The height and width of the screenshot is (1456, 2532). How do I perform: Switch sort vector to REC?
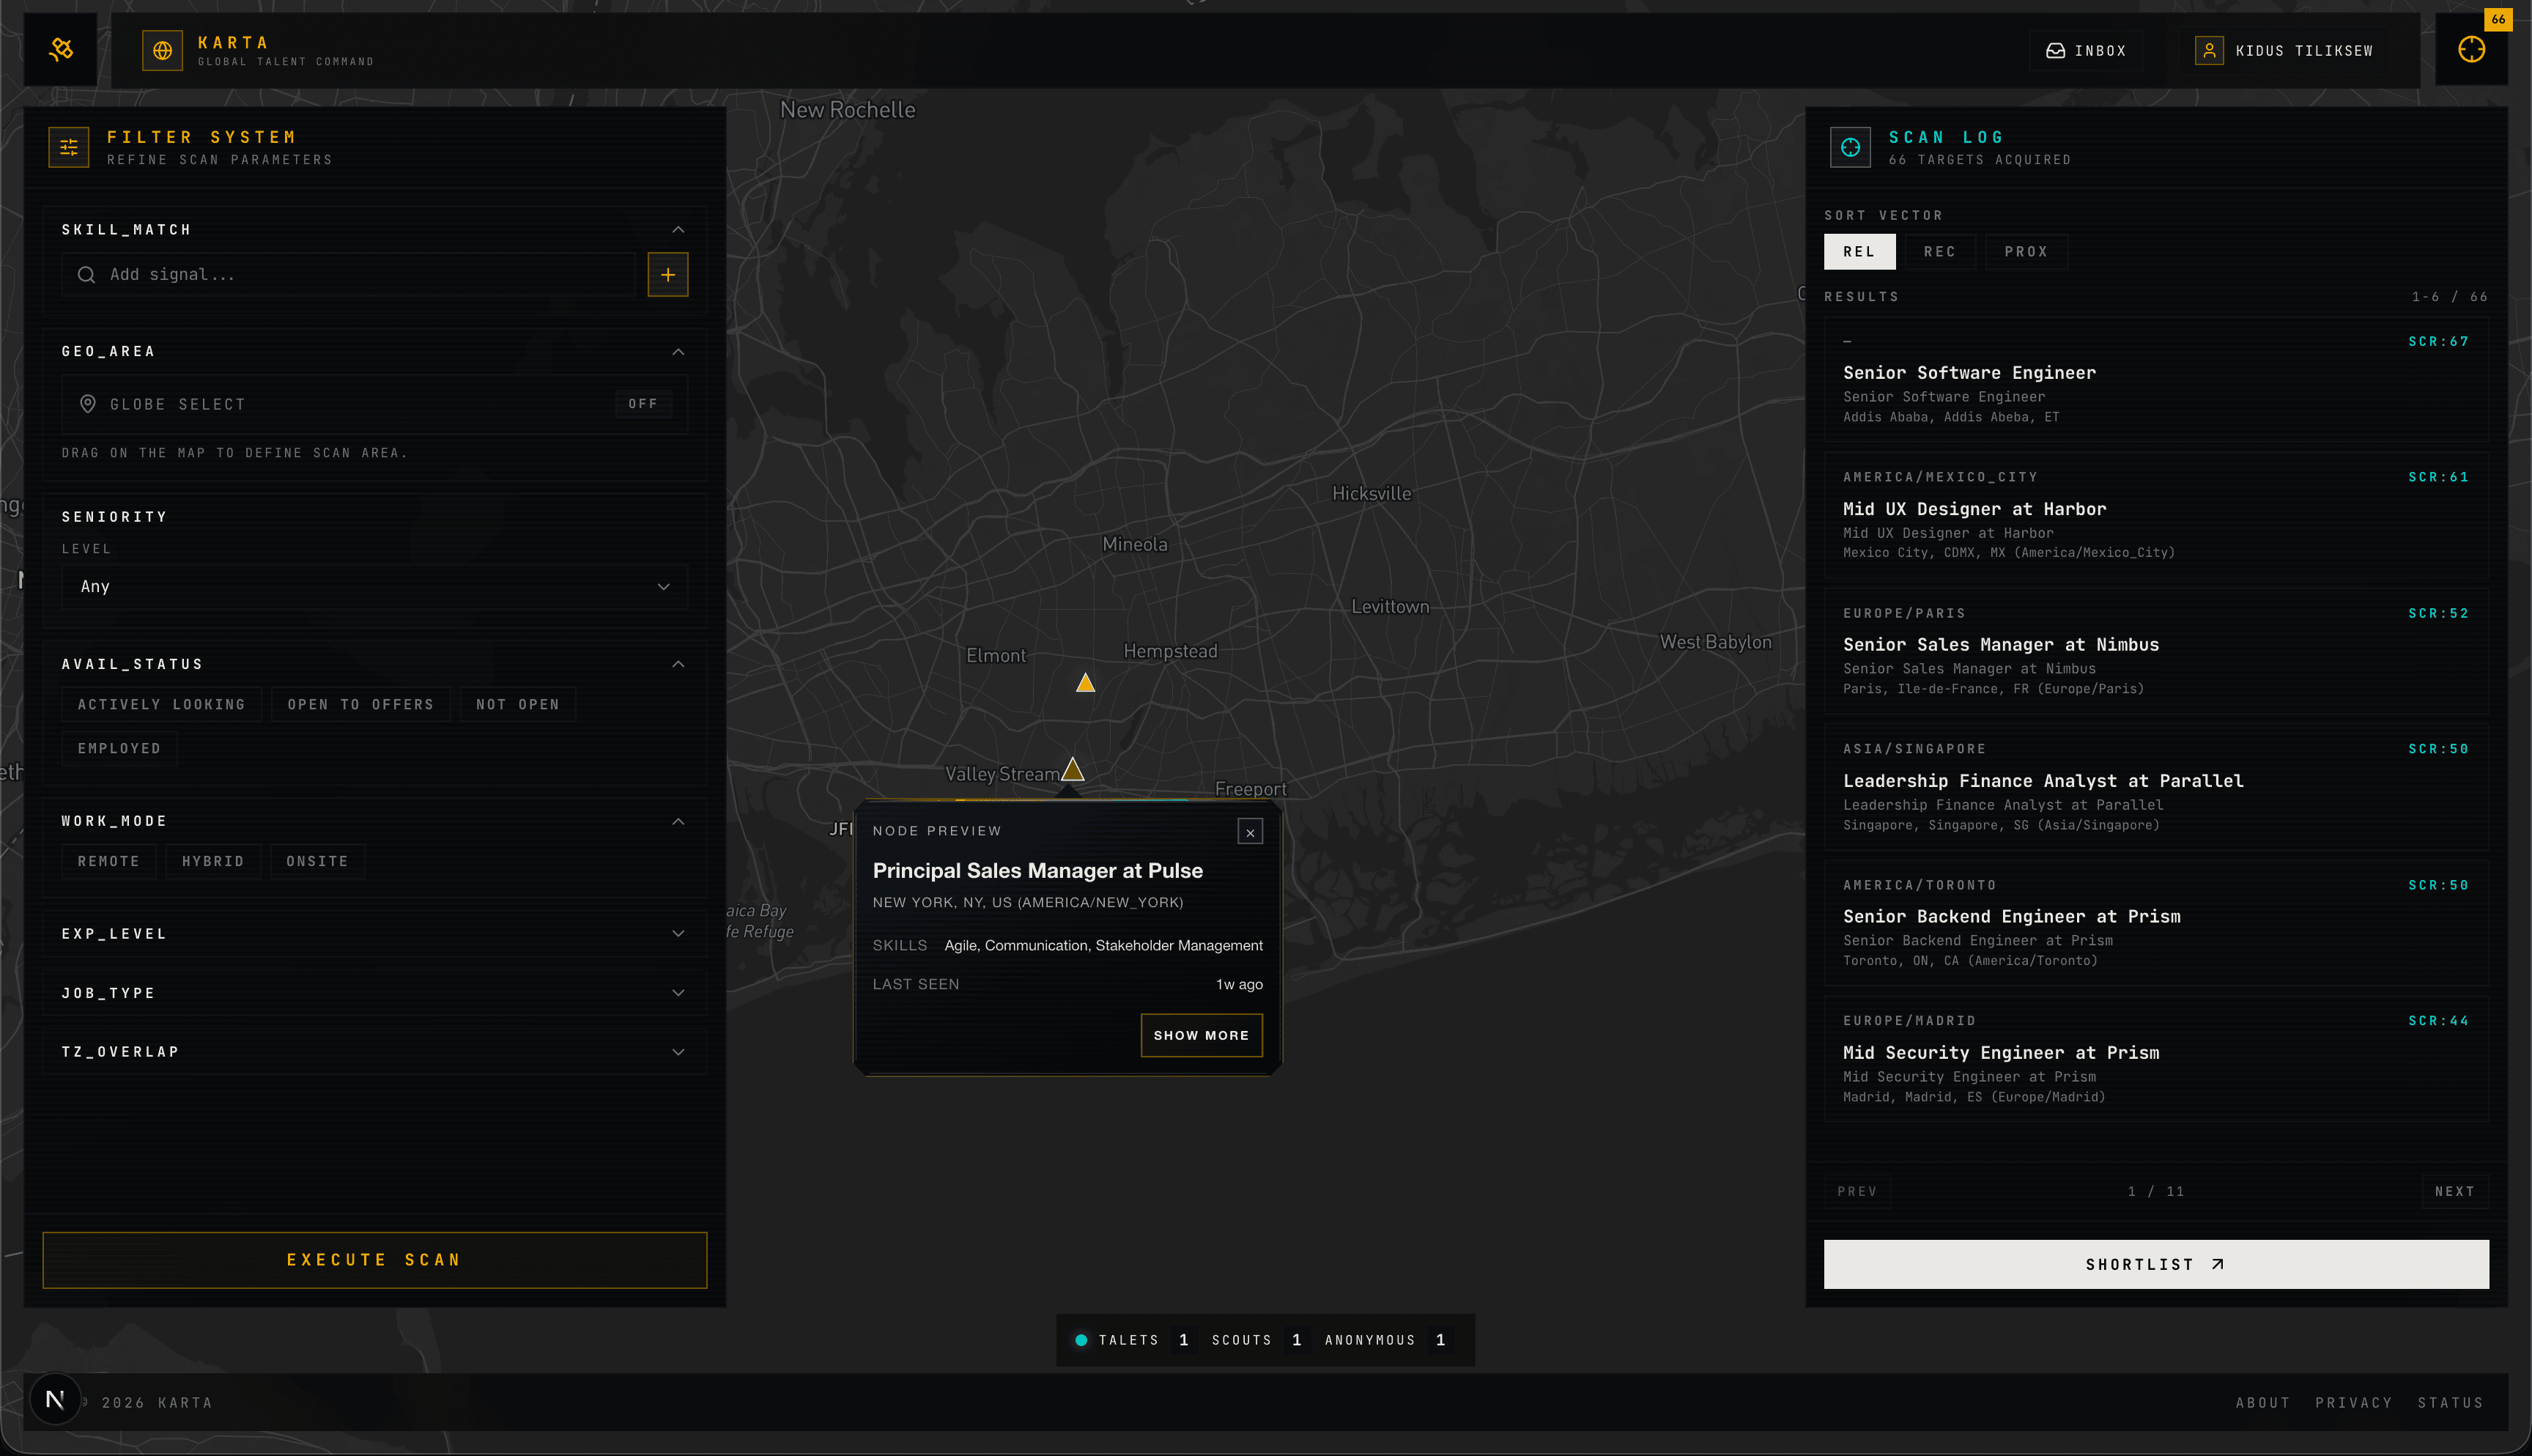click(x=1940, y=252)
